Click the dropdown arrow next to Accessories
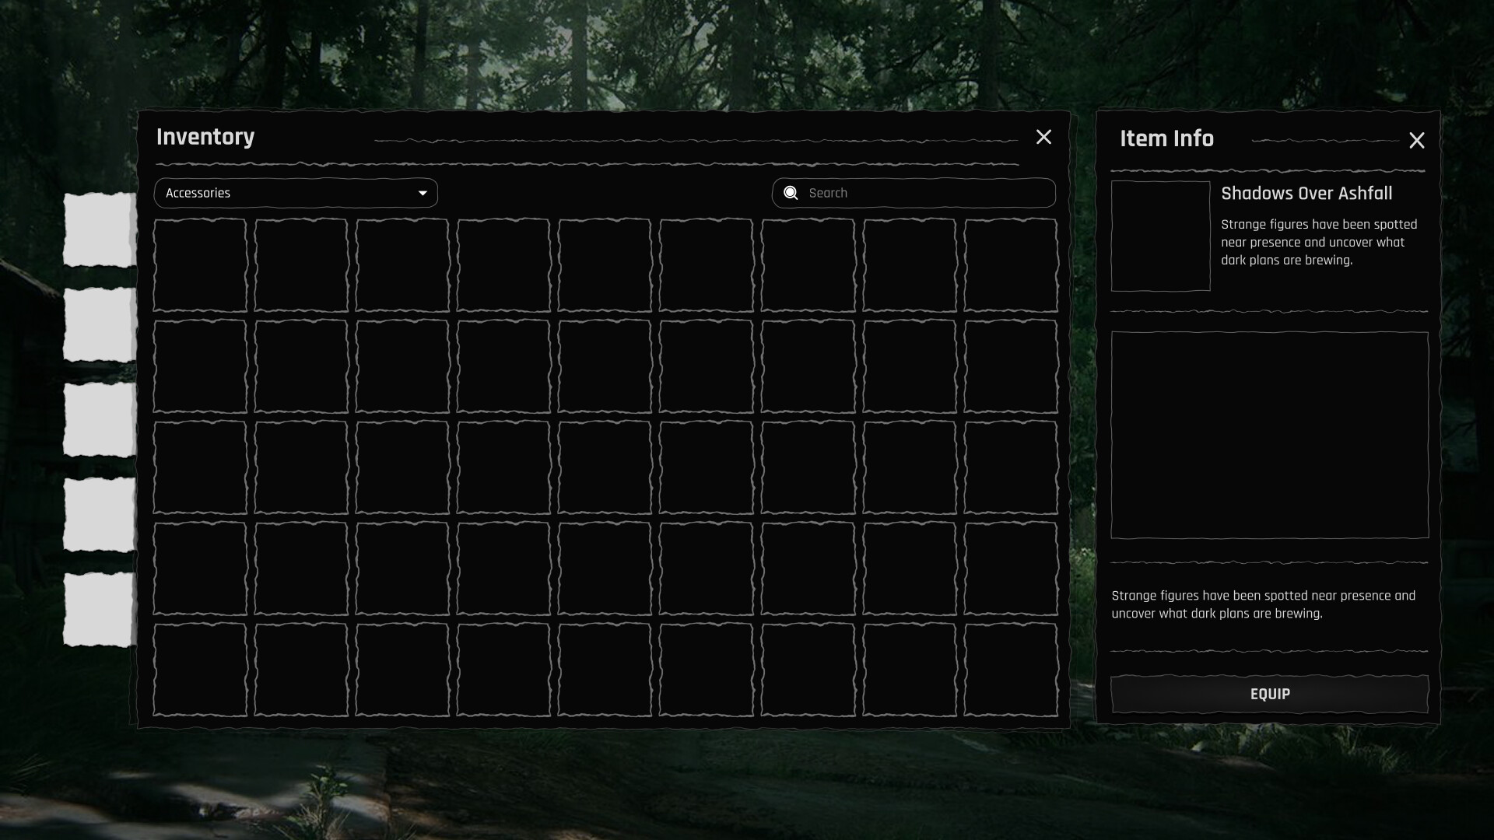Screen dimensions: 1494x840 pyautogui.click(x=423, y=193)
